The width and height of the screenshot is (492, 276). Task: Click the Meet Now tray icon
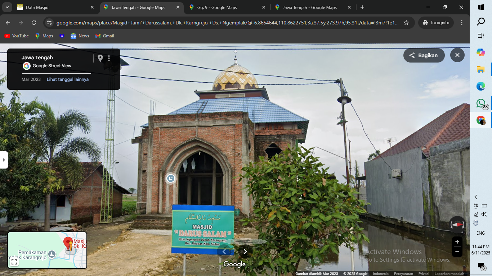tap(476, 206)
